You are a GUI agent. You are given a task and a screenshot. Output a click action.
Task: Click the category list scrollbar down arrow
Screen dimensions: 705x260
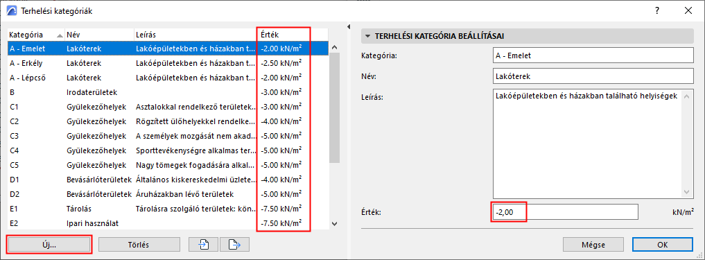334,223
